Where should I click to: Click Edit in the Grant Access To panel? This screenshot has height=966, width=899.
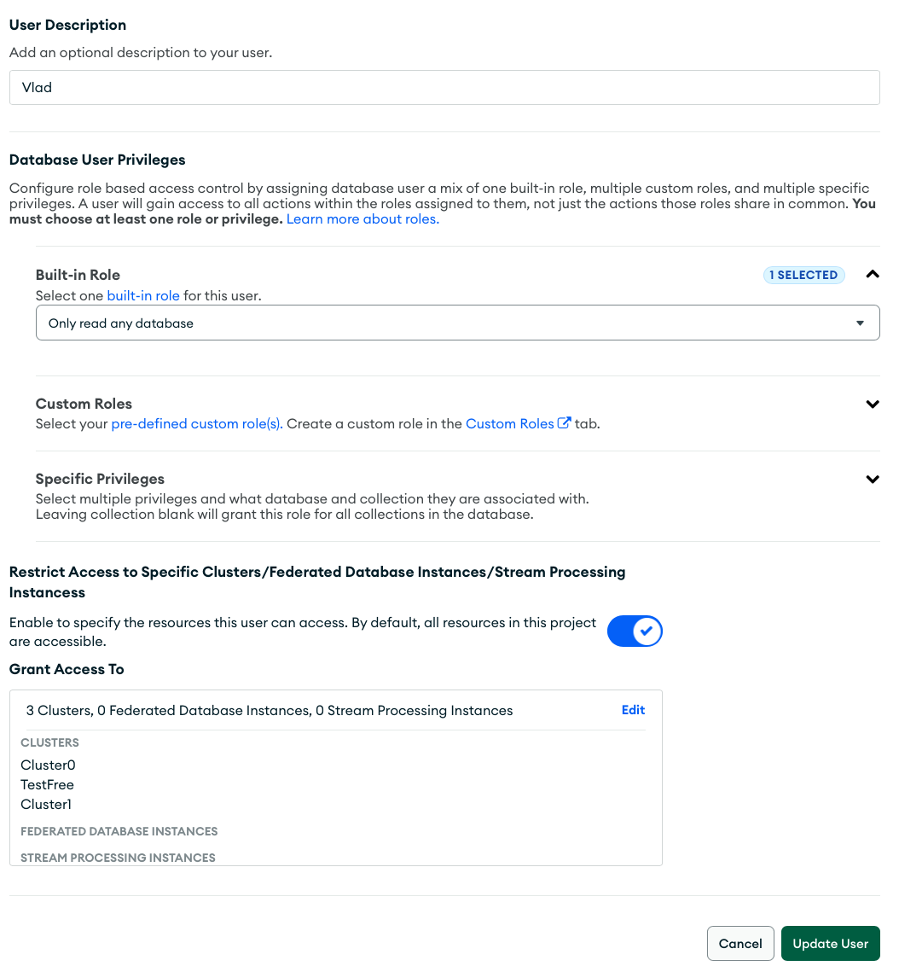(633, 709)
